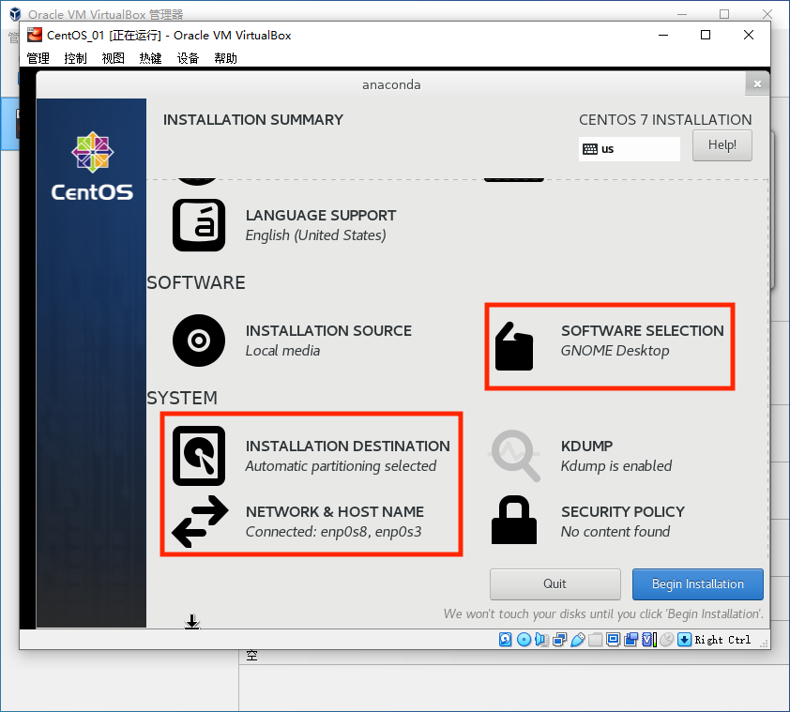Viewport: 790px width, 712px height.
Task: Click the shared folders status icon
Action: (596, 640)
